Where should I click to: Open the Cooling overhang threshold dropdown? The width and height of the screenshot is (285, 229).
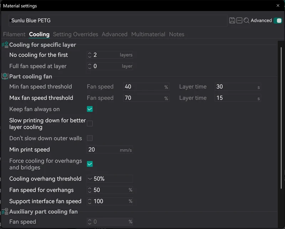coord(110,179)
